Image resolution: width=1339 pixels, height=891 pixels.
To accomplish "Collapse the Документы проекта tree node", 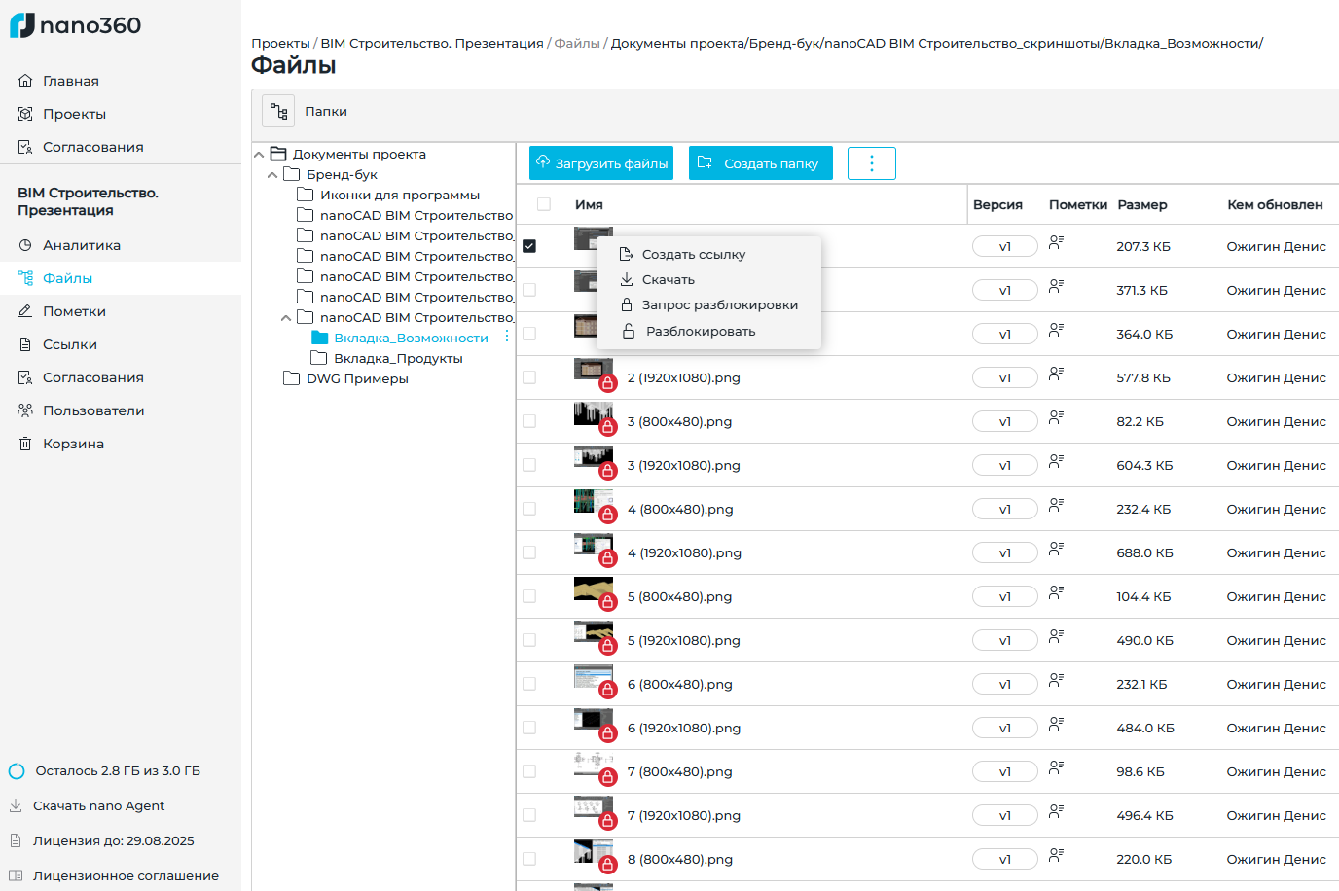I will click(x=258, y=153).
